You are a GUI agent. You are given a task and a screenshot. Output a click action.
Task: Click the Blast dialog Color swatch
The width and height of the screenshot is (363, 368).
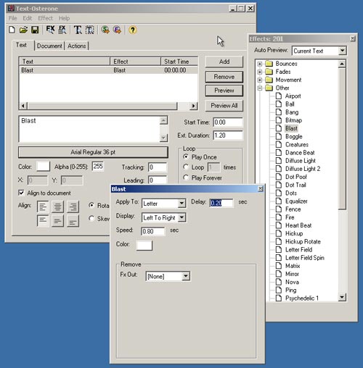click(144, 245)
